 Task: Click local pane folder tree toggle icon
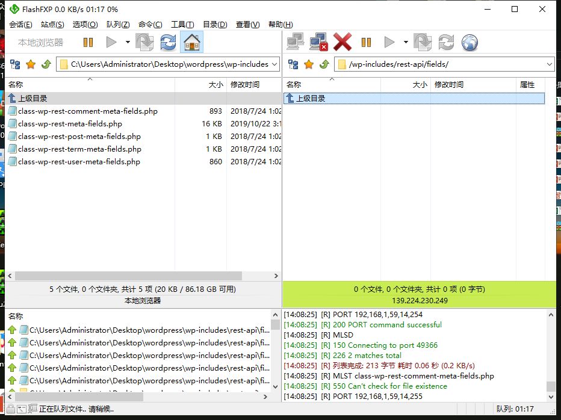[15, 64]
